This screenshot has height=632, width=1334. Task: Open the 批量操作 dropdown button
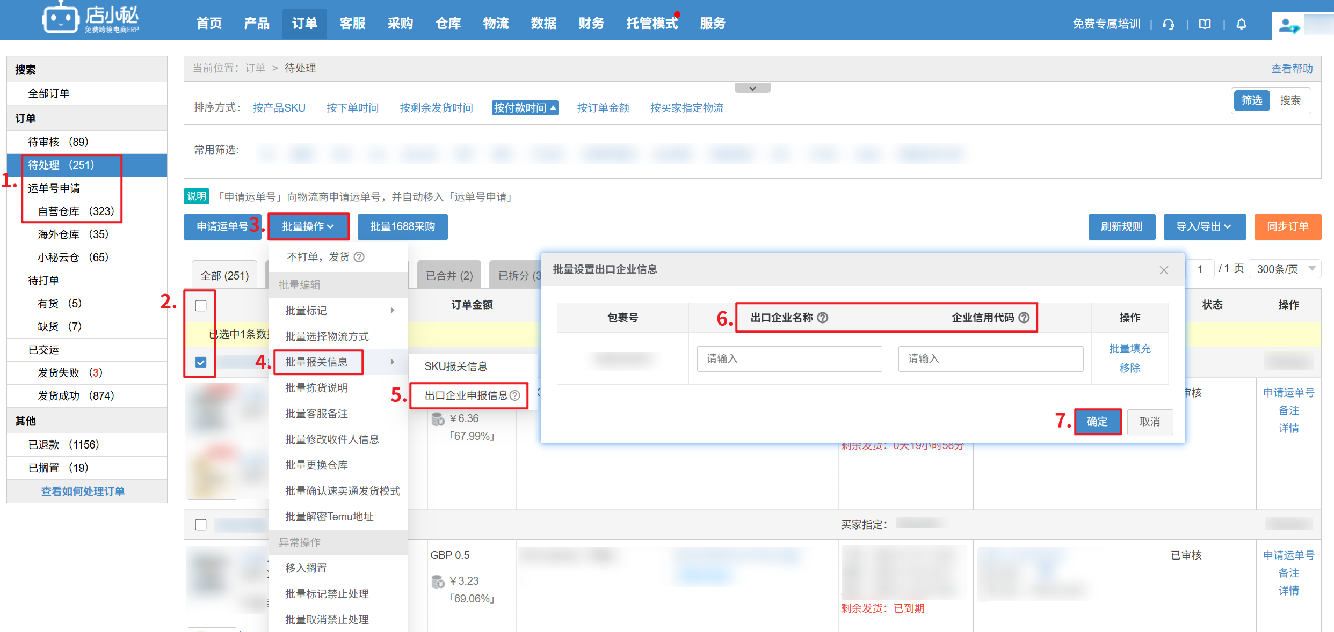tap(308, 226)
